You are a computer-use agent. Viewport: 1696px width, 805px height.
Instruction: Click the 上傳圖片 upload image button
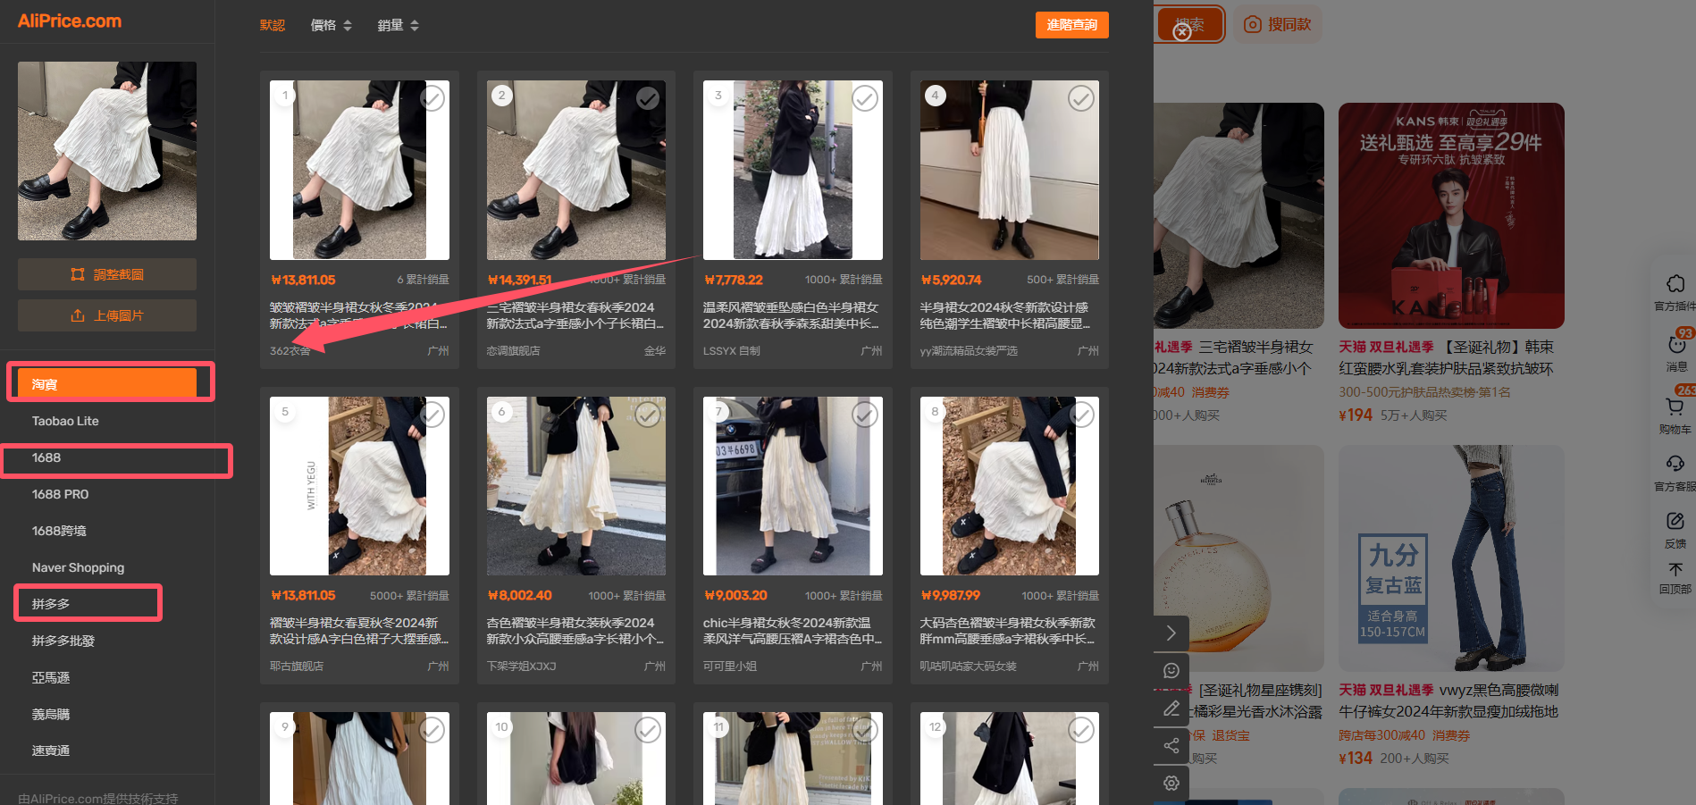pyautogui.click(x=107, y=315)
